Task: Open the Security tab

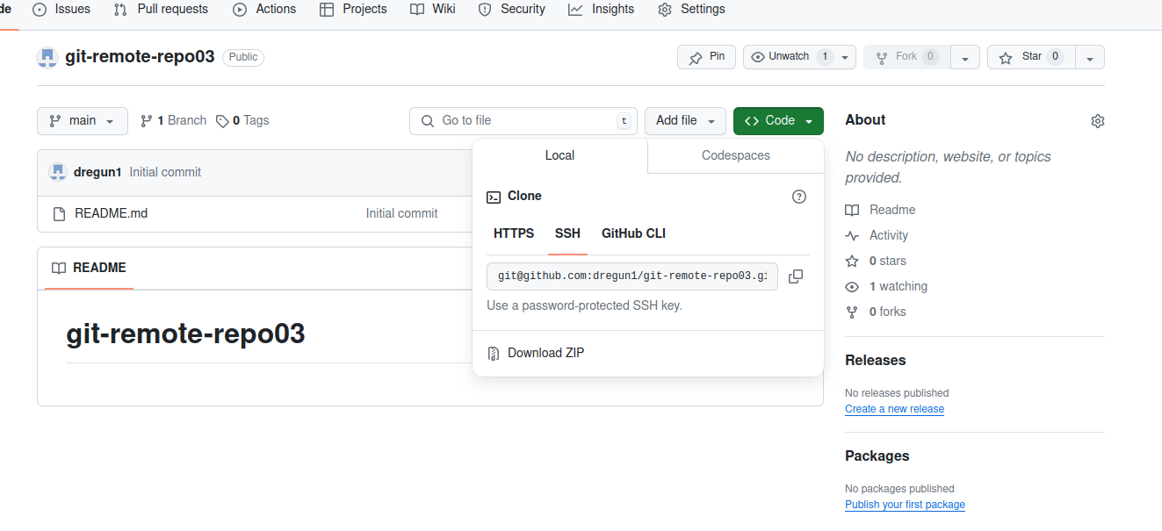Action: tap(512, 9)
